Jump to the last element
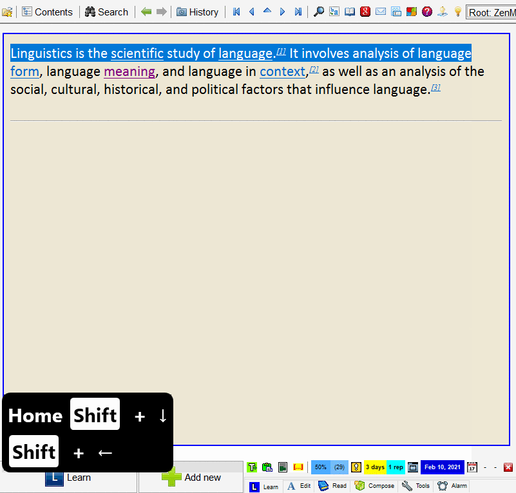The width and height of the screenshot is (516, 493). click(298, 12)
